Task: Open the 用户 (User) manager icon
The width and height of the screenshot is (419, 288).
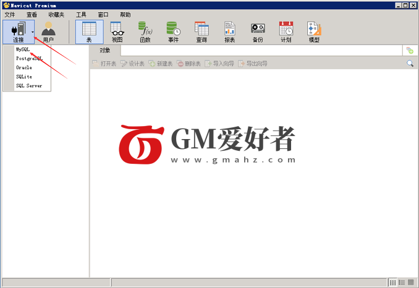Action: (x=48, y=31)
